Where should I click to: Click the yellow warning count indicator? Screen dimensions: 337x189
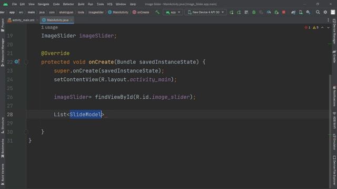(315, 27)
